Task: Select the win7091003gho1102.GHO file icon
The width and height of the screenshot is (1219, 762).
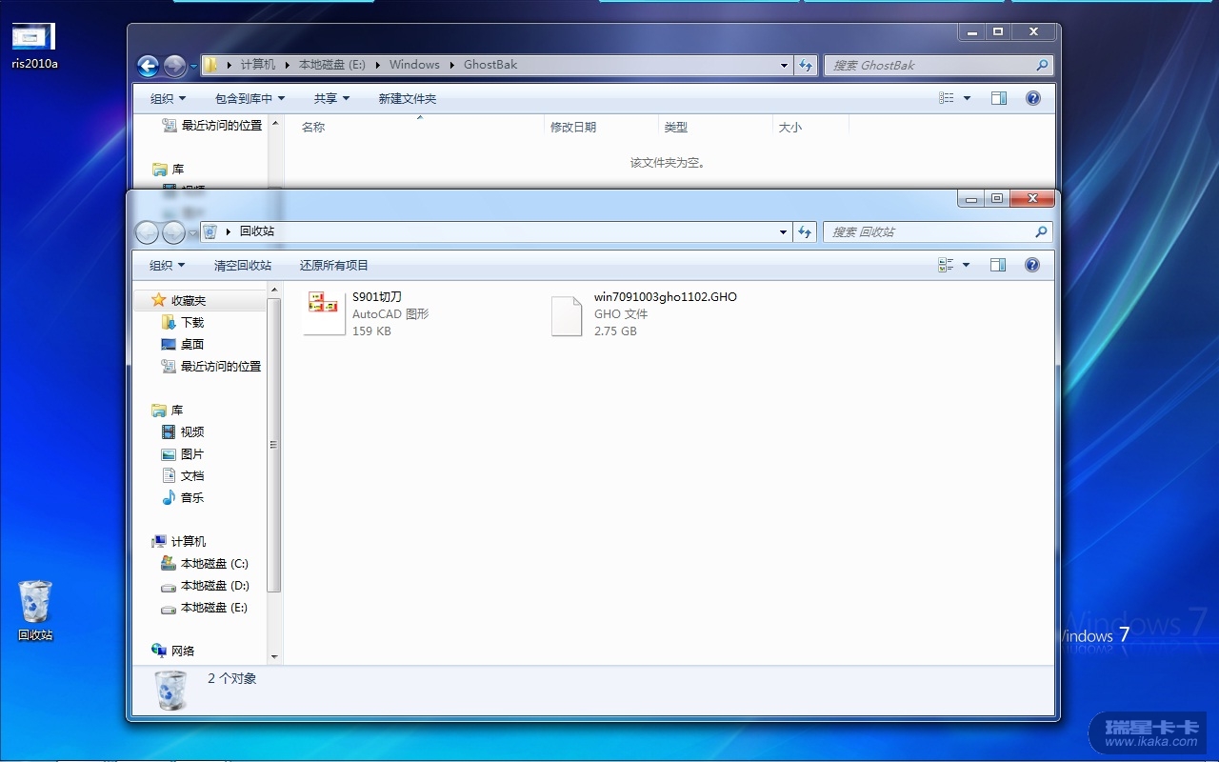Action: tap(567, 315)
